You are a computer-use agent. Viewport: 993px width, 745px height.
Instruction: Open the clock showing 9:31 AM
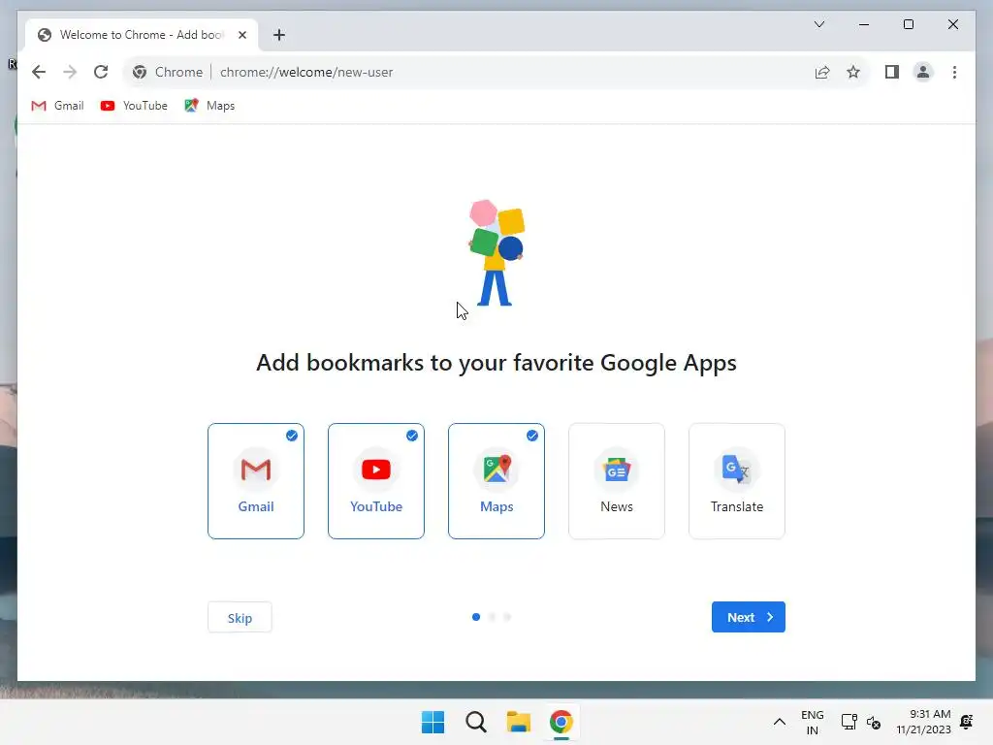click(924, 722)
